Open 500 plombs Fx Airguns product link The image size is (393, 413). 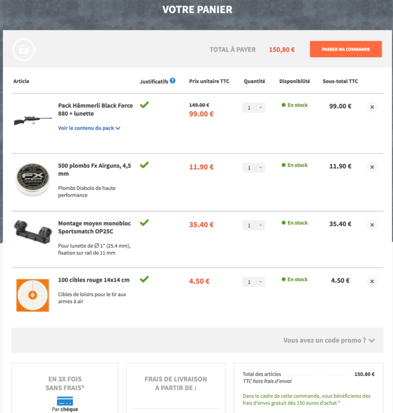point(94,169)
